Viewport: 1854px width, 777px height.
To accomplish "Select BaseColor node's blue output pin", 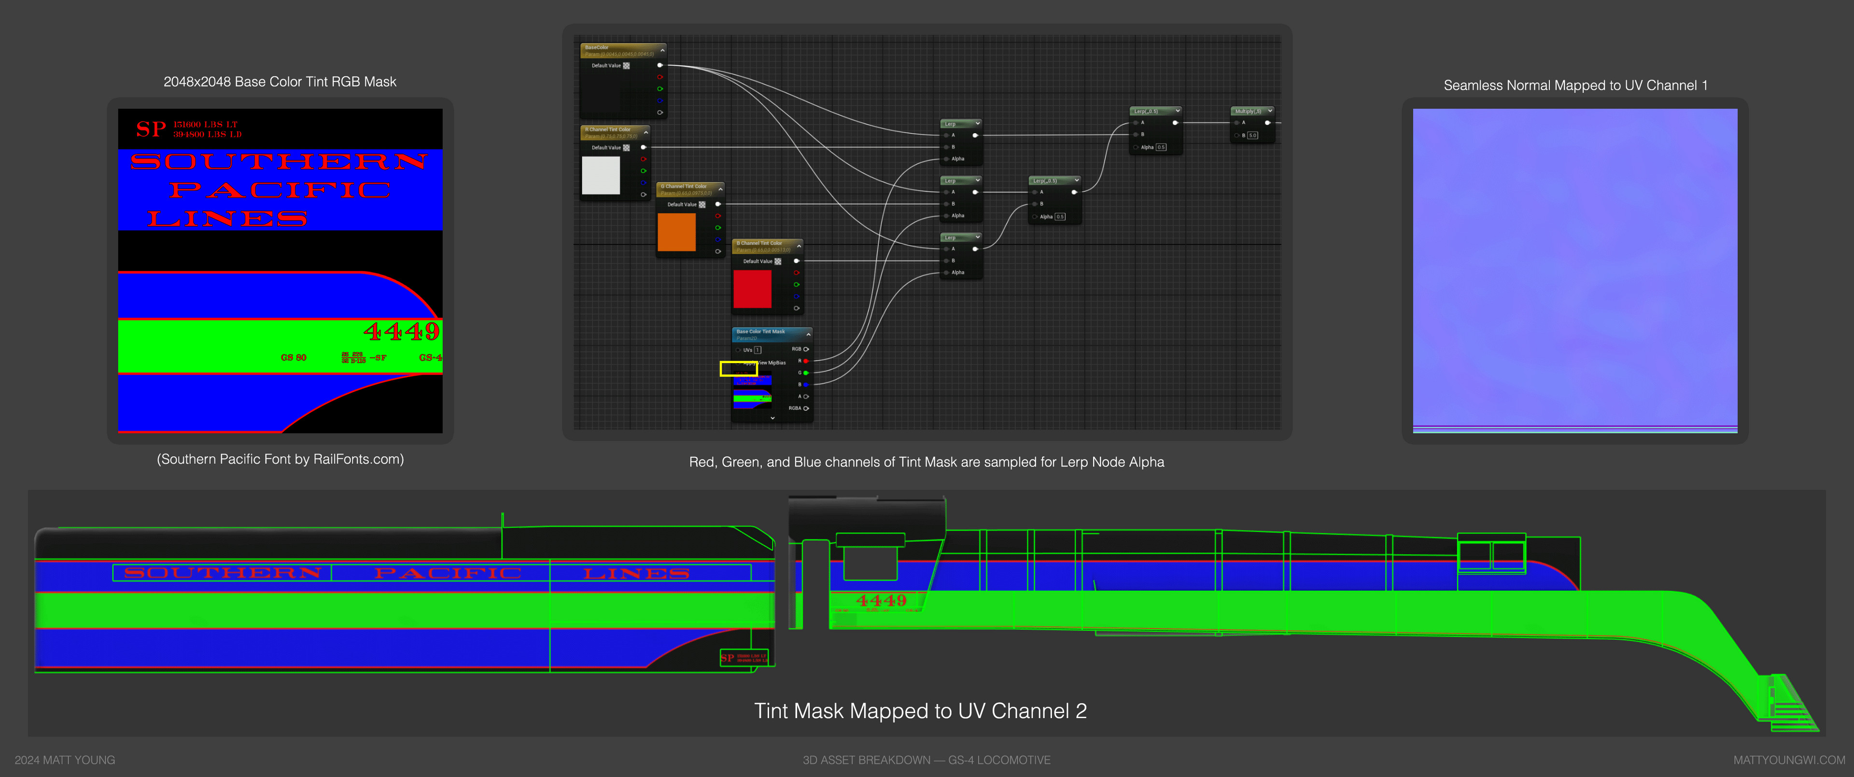I will click(660, 101).
